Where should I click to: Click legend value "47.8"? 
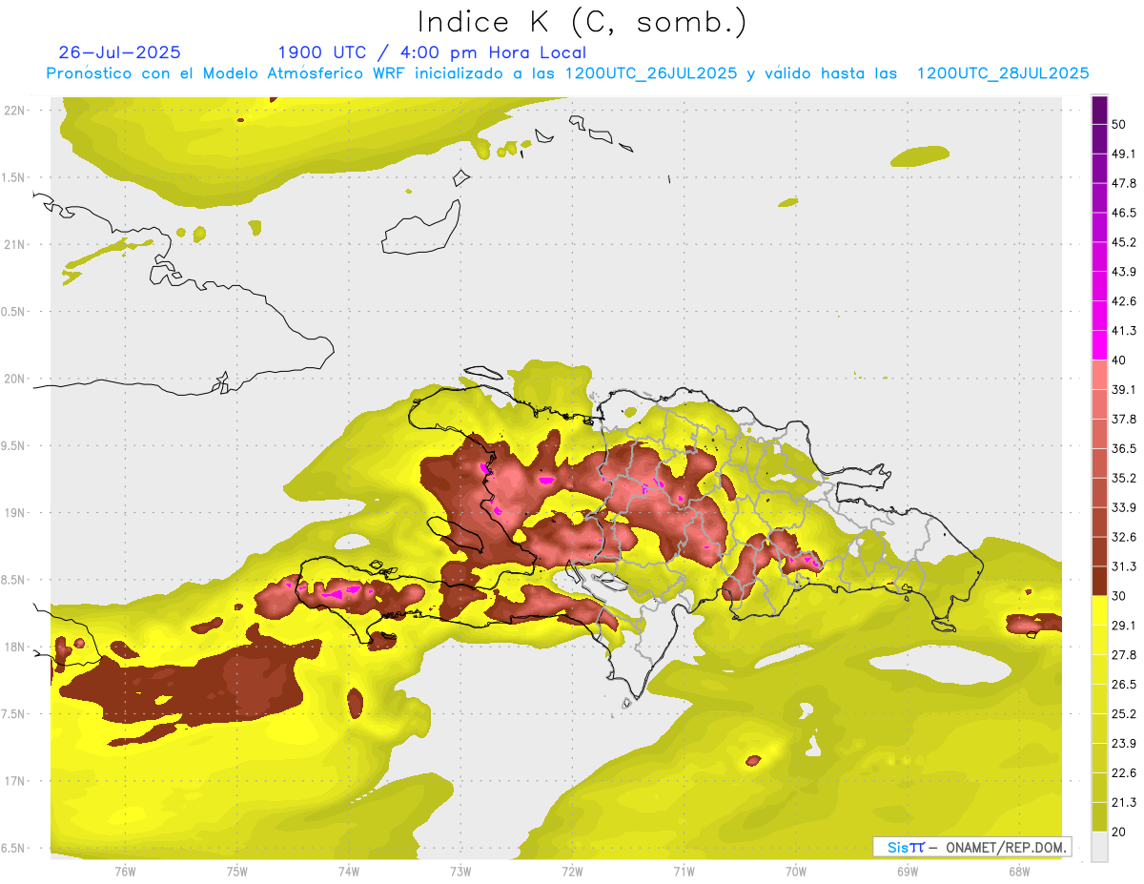click(x=1123, y=183)
